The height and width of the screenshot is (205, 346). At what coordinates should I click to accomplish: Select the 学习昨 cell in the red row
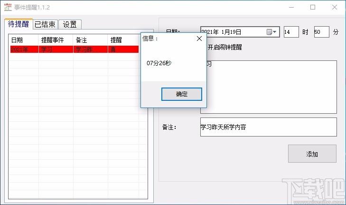coord(91,49)
